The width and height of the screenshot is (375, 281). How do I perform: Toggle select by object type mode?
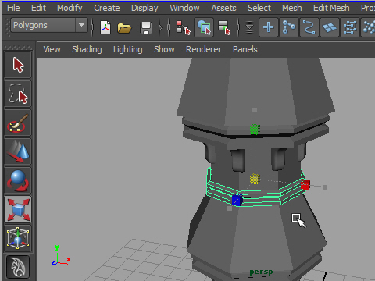(204, 27)
